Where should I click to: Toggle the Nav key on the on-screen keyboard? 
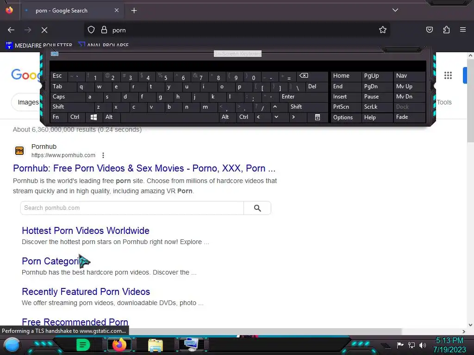[409, 76]
